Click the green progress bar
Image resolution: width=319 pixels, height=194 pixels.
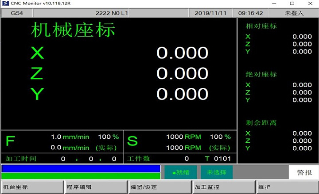click(x=81, y=176)
